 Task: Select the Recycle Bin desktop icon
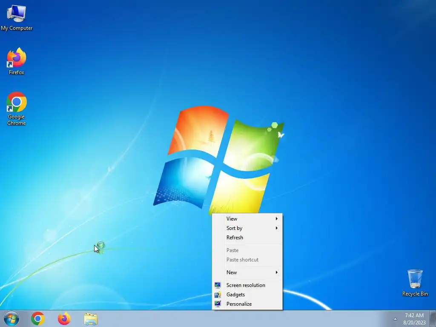(415, 283)
